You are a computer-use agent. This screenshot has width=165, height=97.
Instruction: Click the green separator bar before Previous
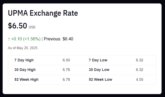[x=42, y=39]
